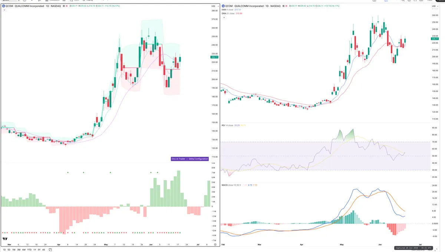Click the 226.11 price label on the right chart's axis

click(435, 39)
